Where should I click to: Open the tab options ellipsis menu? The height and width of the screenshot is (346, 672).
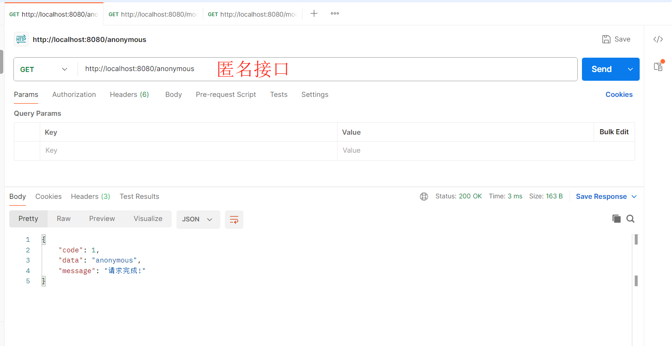pyautogui.click(x=335, y=13)
